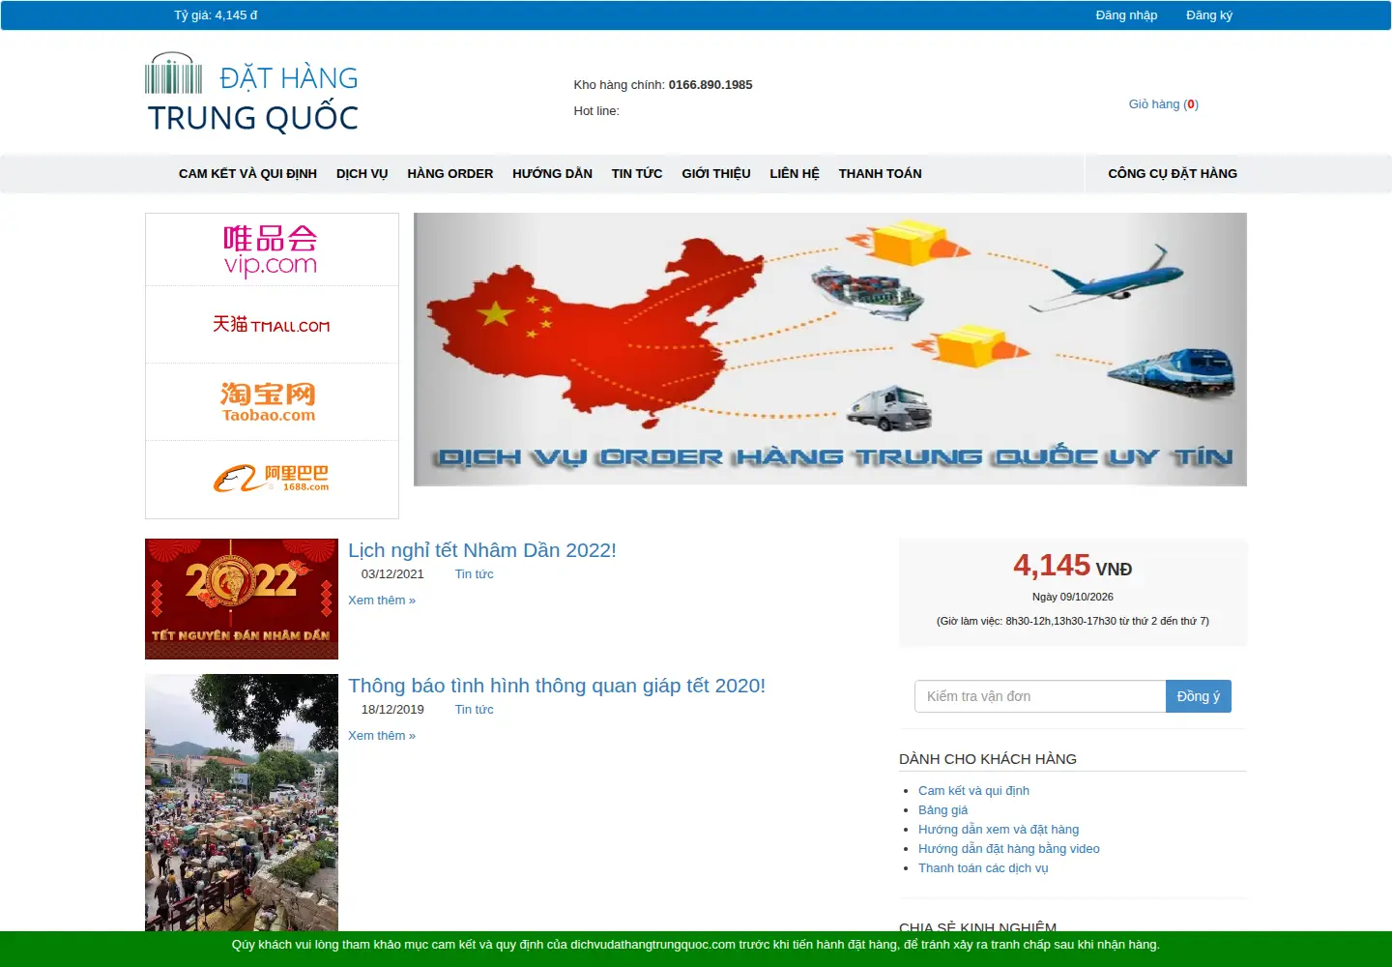Click the green notice bar text

tap(696, 945)
